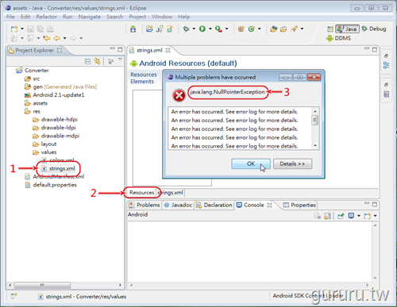
Task: Open the Window menu
Action: 162,17
